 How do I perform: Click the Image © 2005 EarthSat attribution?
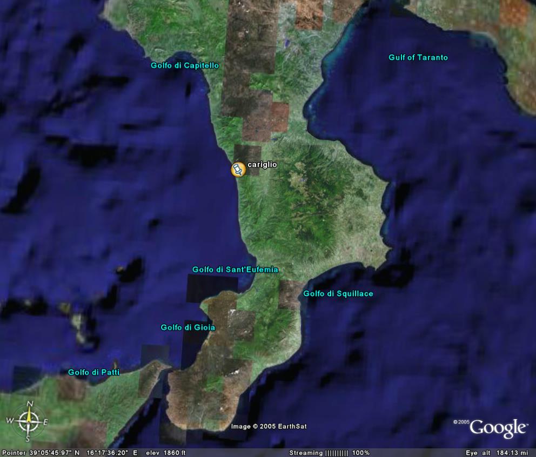269,426
